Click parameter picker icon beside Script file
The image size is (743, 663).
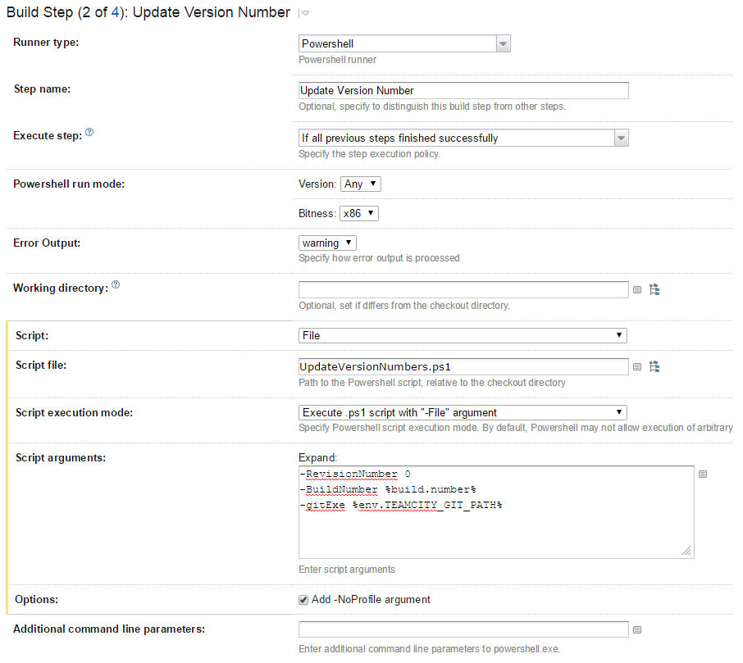(x=637, y=367)
